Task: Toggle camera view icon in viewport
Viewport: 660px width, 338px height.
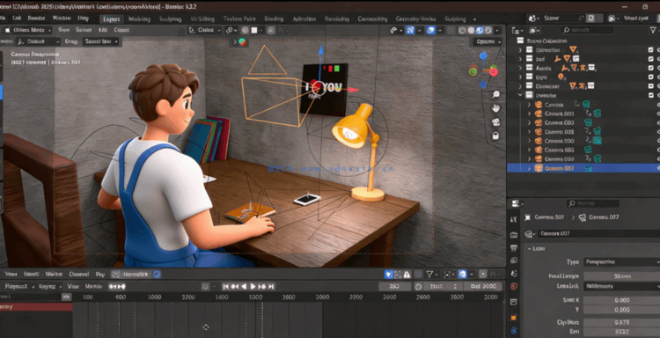Action: 495,122
